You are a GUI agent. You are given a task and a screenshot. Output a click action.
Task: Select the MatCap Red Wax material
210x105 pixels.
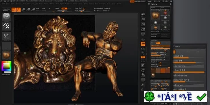coord(165,14)
